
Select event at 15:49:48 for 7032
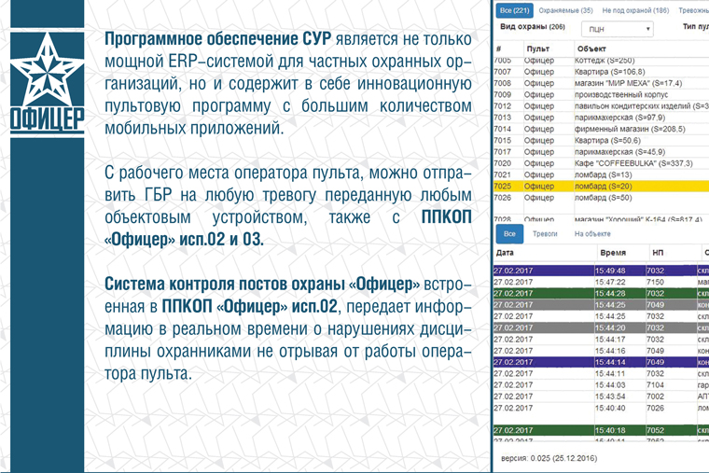point(601,271)
